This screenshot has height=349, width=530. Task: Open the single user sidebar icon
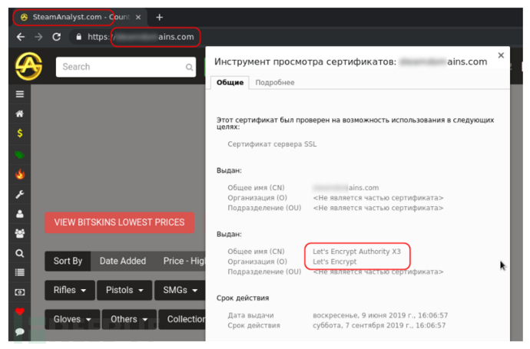coord(20,214)
